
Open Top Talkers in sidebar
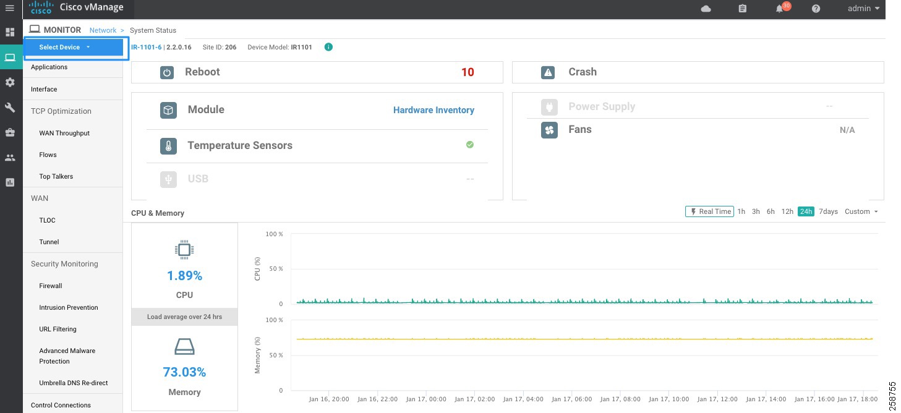56,176
